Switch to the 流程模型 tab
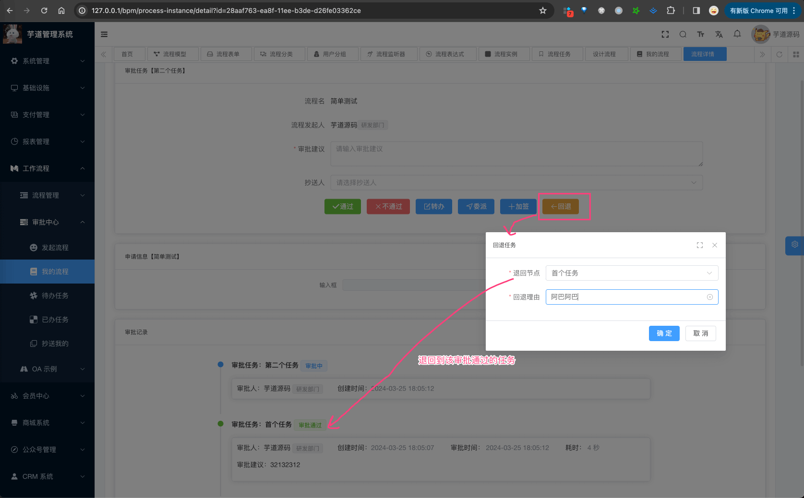804x498 pixels. [170, 54]
